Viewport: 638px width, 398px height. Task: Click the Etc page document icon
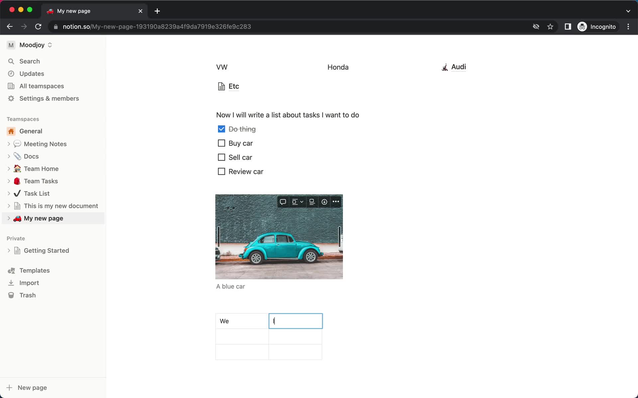pyautogui.click(x=221, y=86)
